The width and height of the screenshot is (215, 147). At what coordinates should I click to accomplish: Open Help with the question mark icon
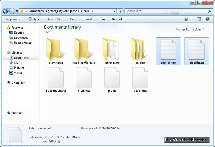click(208, 19)
